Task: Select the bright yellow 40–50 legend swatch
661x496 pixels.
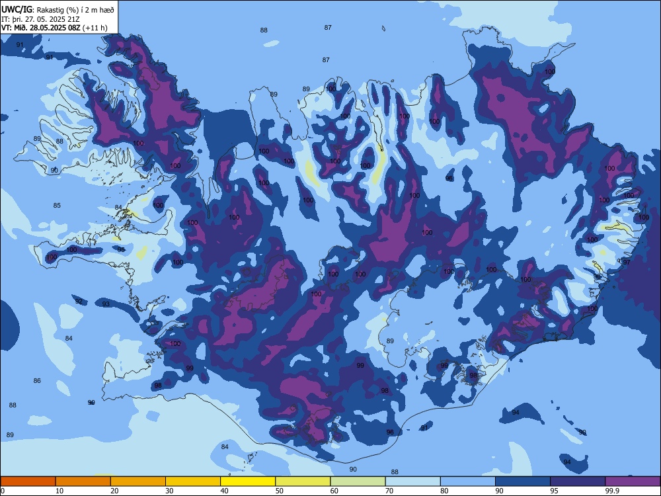Action: pos(248,481)
